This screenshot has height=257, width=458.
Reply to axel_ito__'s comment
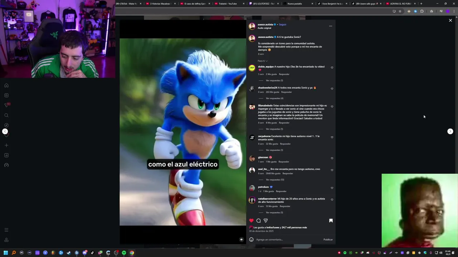pyautogui.click(x=288, y=173)
